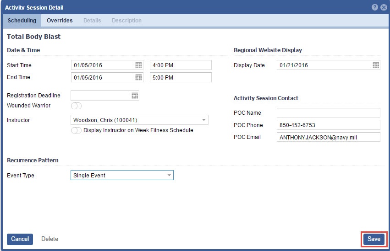Screen dimensions: 390x251
Task: Close the Activity Session Detail dialog
Action: click(x=384, y=7)
